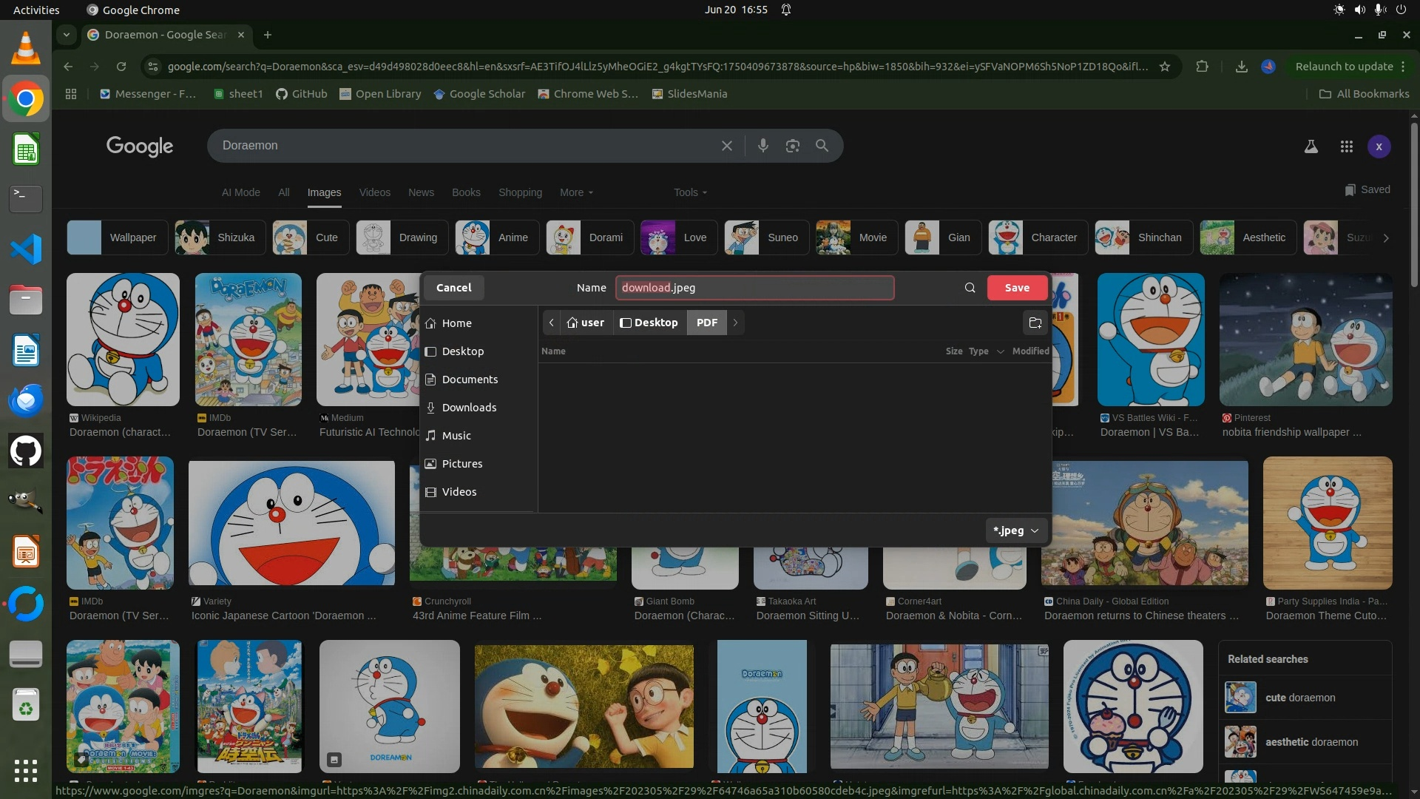Bookmark this page with star icon
This screenshot has width=1420, height=799.
coord(1165,67)
